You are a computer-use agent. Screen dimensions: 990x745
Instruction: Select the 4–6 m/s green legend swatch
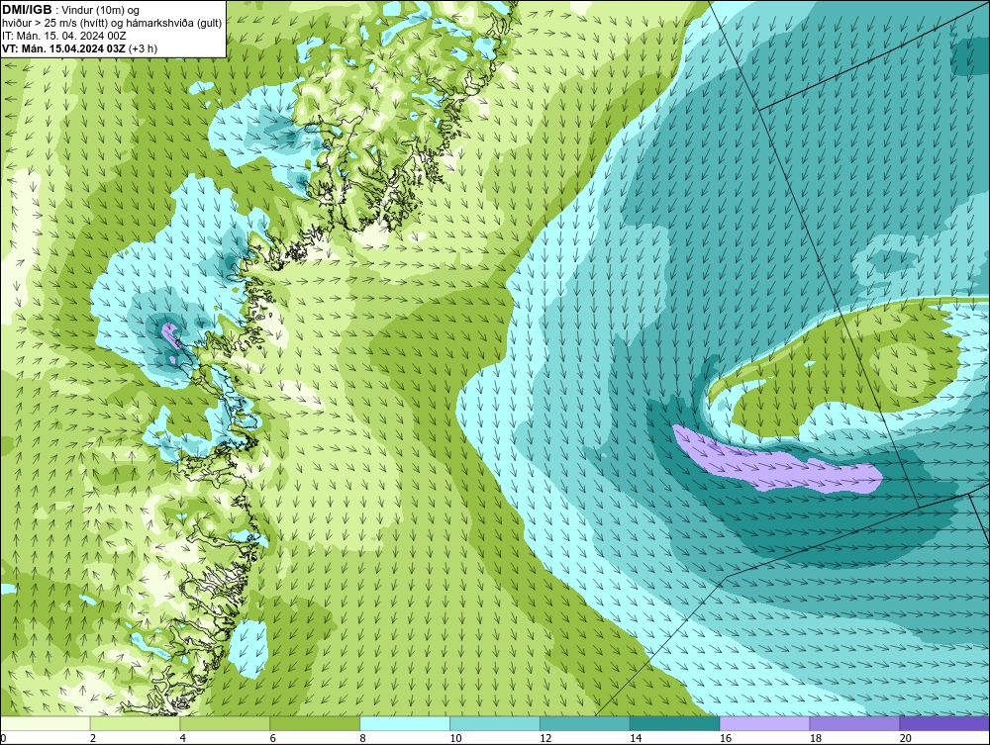(x=225, y=723)
